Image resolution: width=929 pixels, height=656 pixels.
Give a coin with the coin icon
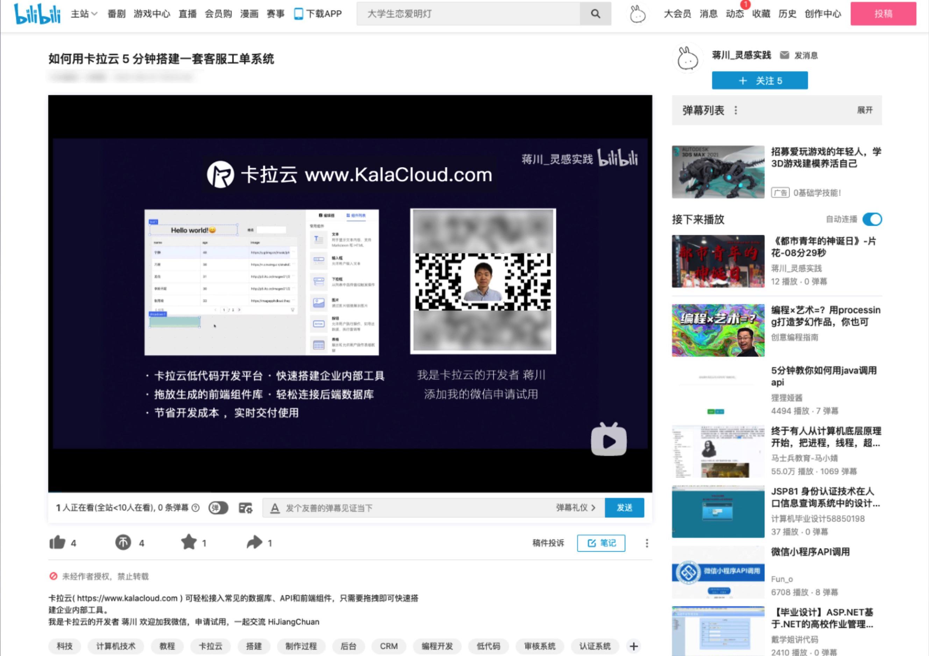pyautogui.click(x=123, y=542)
